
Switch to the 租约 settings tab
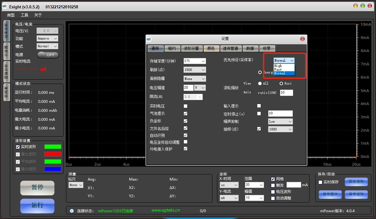pyautogui.click(x=172, y=48)
